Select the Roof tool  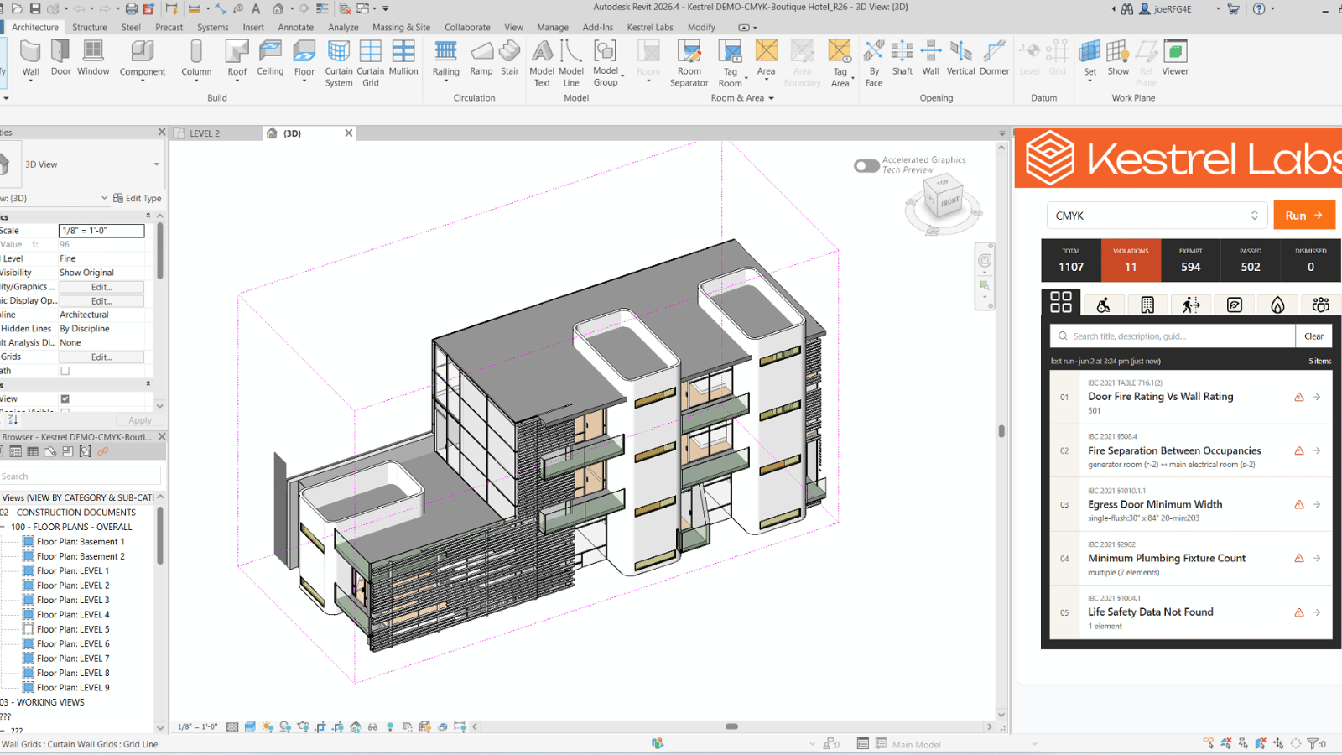pyautogui.click(x=237, y=60)
